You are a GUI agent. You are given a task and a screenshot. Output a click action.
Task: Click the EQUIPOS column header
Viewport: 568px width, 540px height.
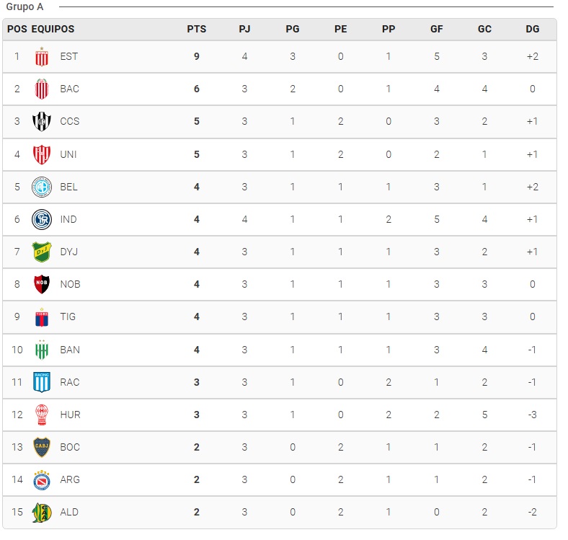click(53, 30)
